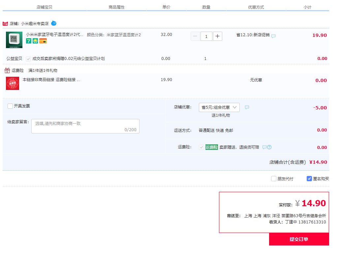Click the 32.00 unit price

pos(166,35)
